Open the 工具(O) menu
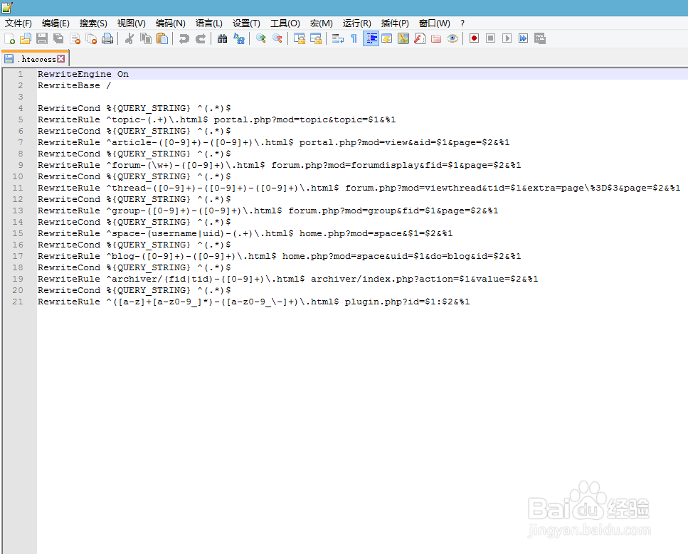The image size is (688, 554). pyautogui.click(x=285, y=23)
